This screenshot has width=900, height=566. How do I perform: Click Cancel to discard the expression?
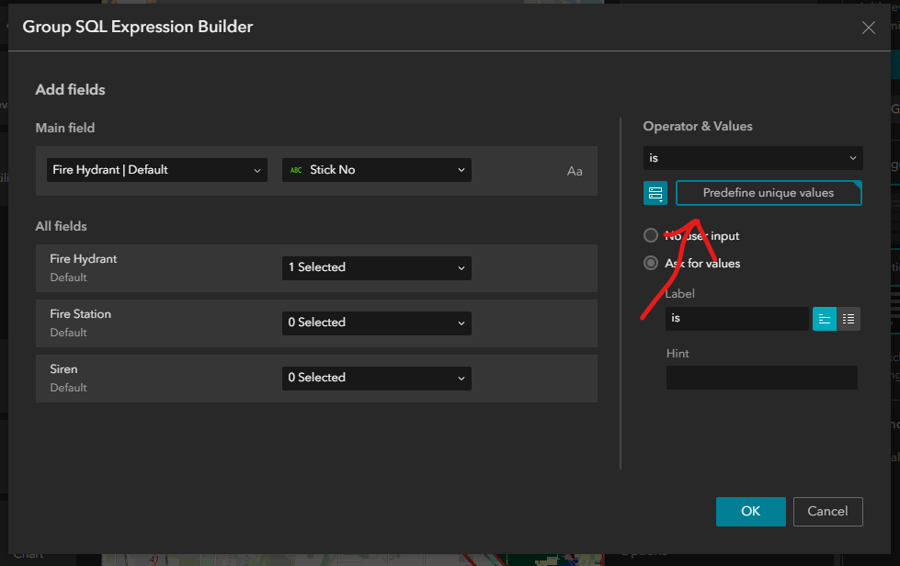[x=827, y=512]
